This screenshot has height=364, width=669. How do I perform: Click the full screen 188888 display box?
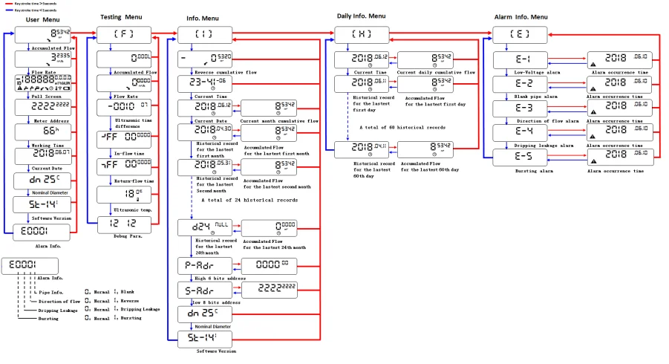point(43,83)
